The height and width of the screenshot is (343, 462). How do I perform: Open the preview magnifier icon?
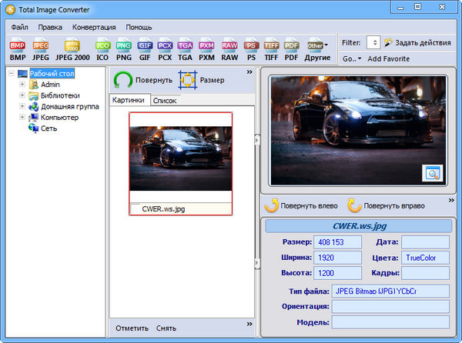433,173
